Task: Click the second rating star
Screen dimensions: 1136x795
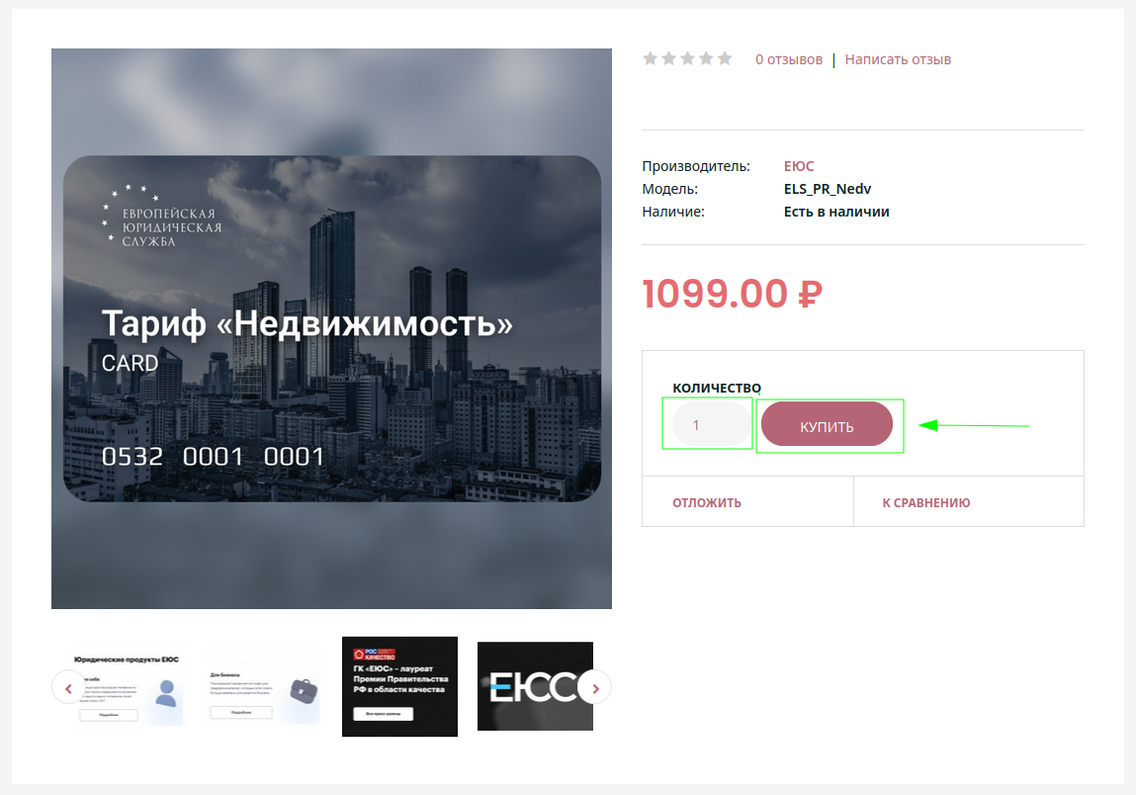Action: click(x=668, y=58)
